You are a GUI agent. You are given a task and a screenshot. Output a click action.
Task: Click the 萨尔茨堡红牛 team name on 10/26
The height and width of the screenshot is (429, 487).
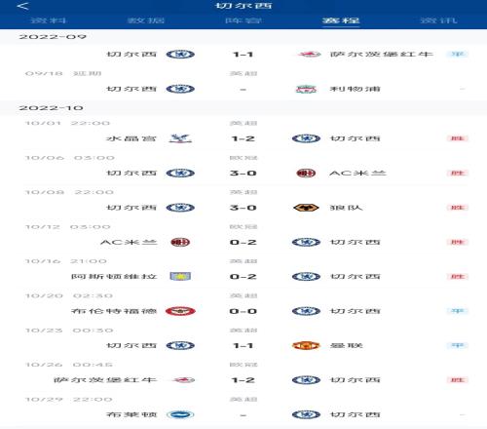pyautogui.click(x=105, y=380)
